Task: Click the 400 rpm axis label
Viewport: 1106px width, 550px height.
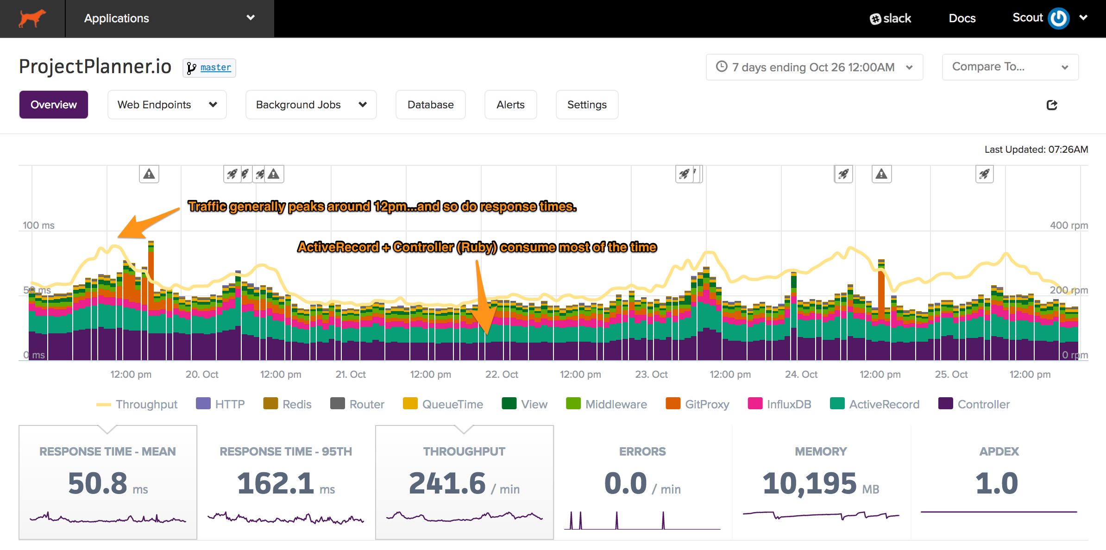Action: click(1068, 225)
